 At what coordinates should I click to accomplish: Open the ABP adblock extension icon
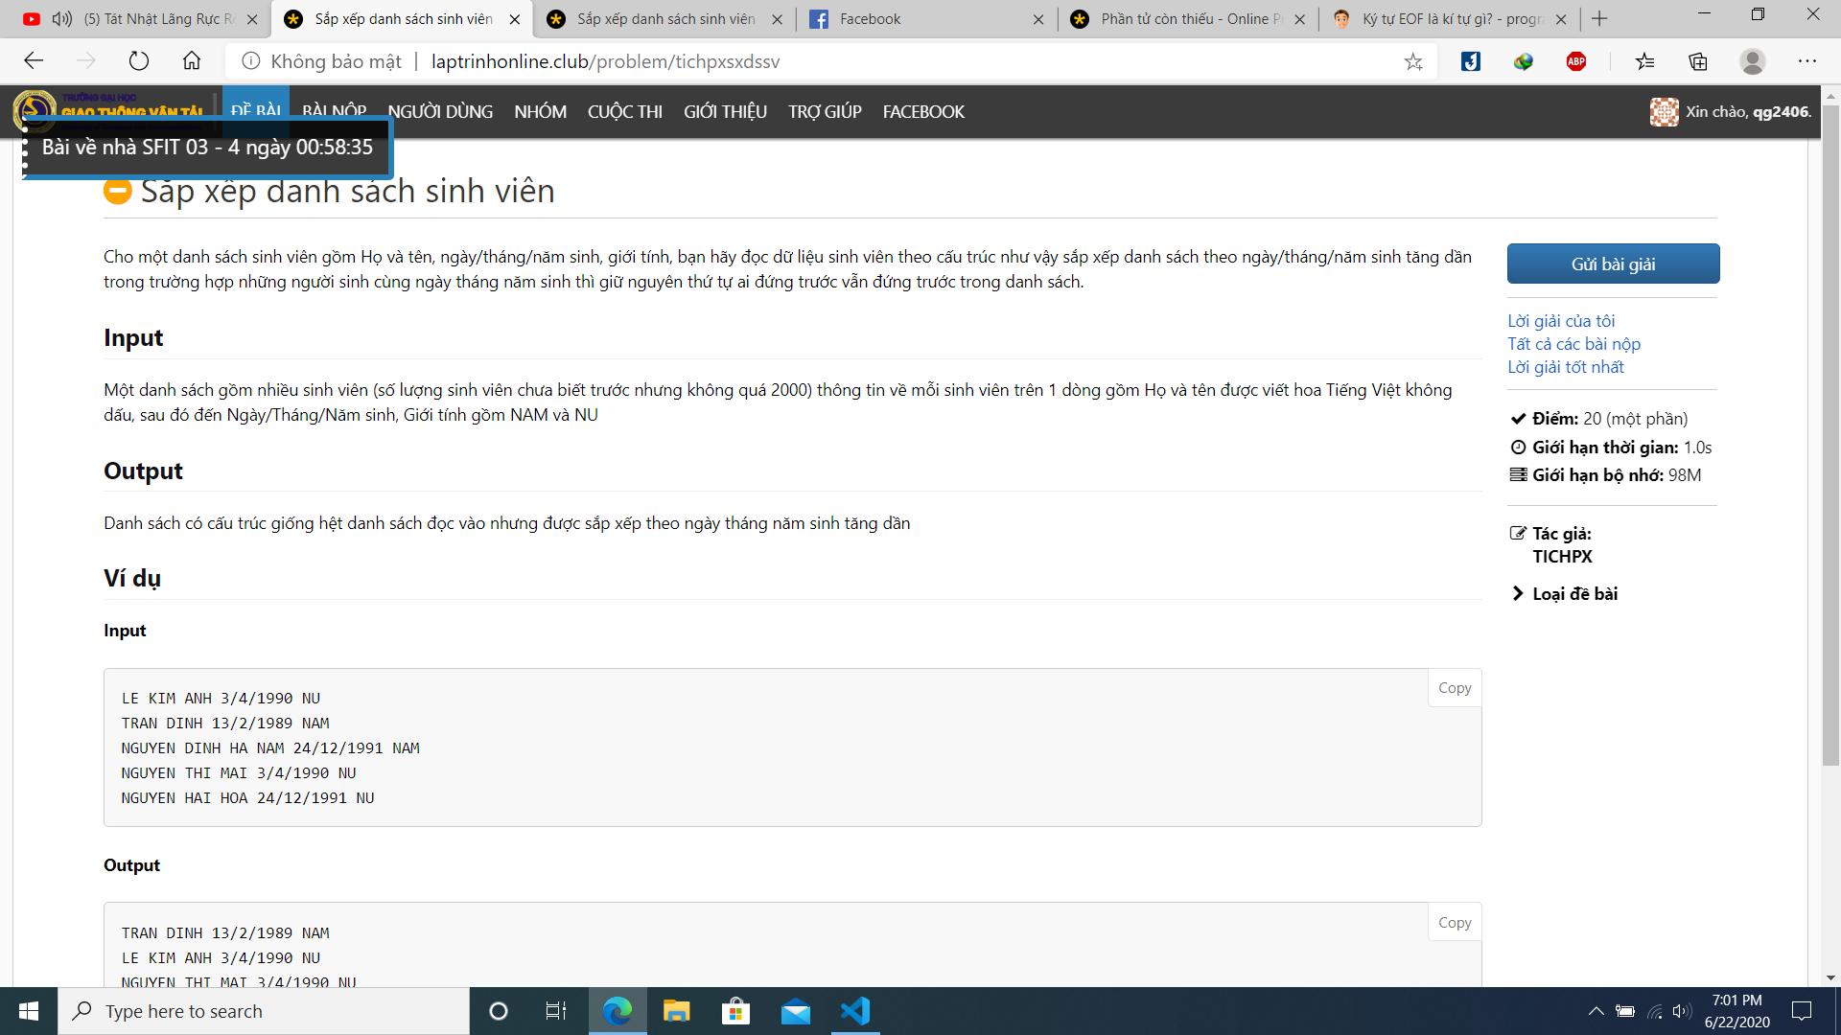tap(1576, 61)
